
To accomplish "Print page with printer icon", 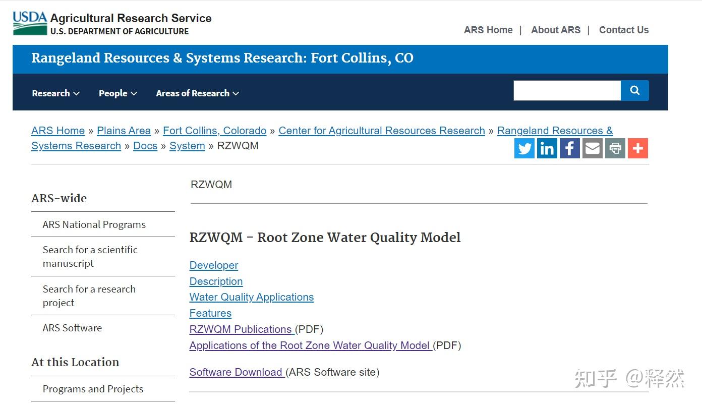I will point(615,148).
